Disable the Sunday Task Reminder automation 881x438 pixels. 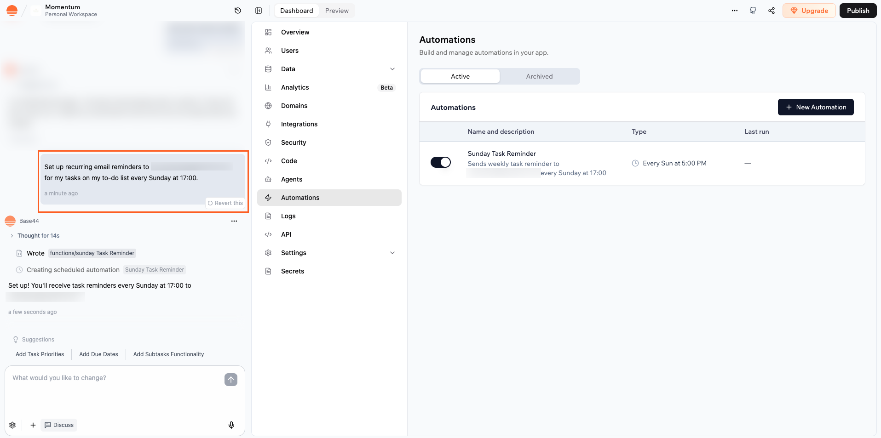(x=440, y=162)
